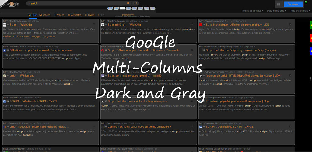Click the favicon of playplay result 18
The width and height of the screenshot is (312, 152).
103,127
